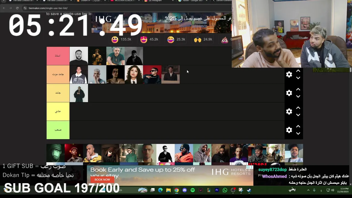The width and height of the screenshot is (352, 198).
Task: Move the جامد row up
Action: click(298, 89)
